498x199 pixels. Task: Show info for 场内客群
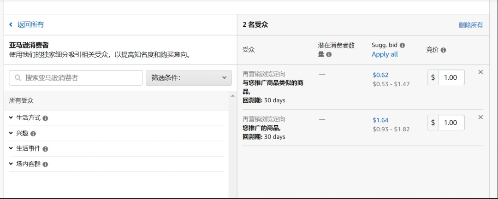click(45, 165)
